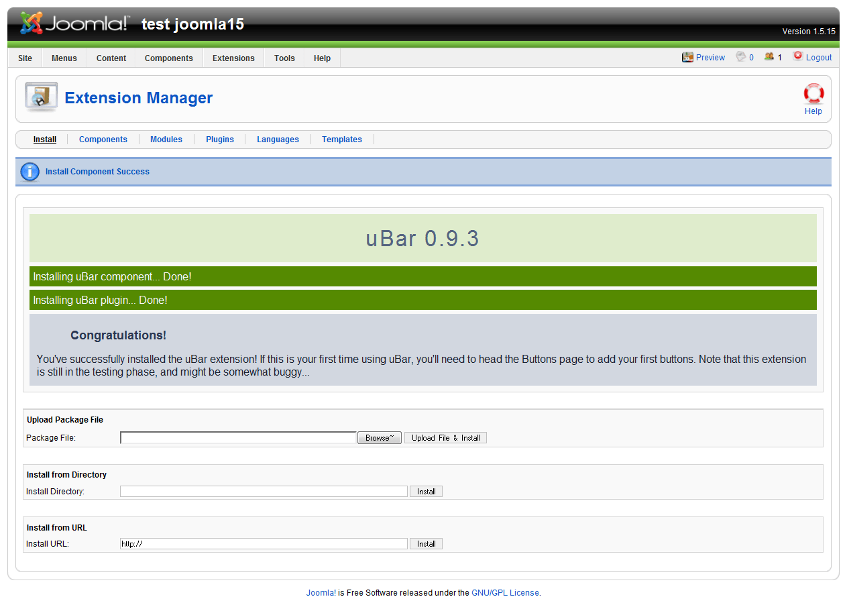Viewport: 847px width, 605px height.
Task: Click the red Logout icon
Action: tap(797, 56)
